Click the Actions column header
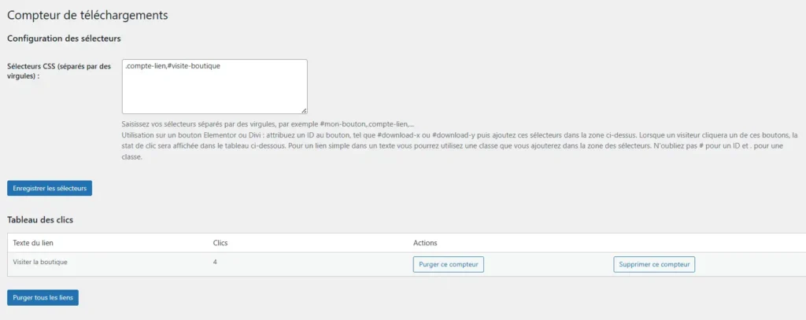This screenshot has width=806, height=320. pyautogui.click(x=425, y=242)
